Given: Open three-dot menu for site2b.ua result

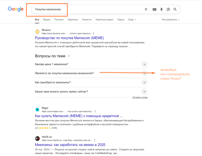Looking at the screenshot, I should (94, 140).
